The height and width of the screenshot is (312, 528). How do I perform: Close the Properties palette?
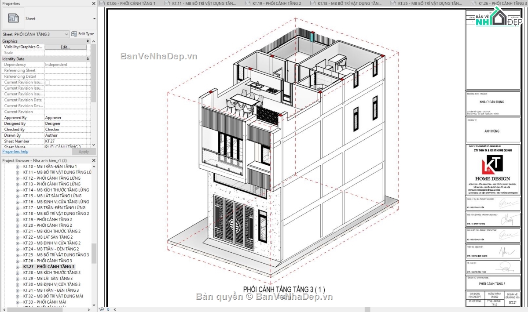click(94, 4)
